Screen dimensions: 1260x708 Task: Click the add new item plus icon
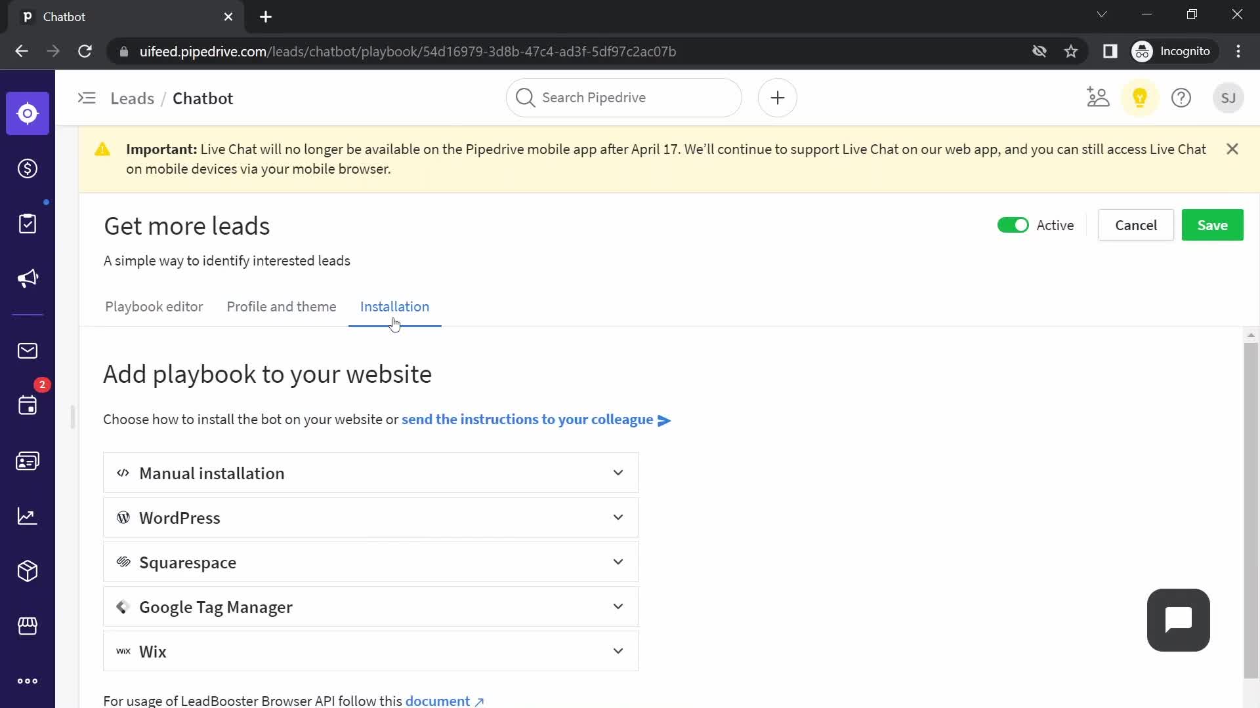point(776,98)
